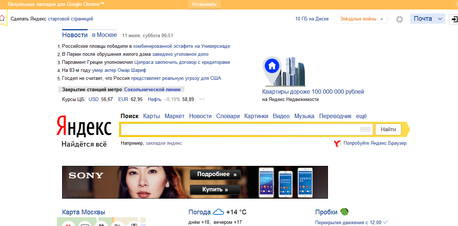Open Музыка in the services menu

point(304,116)
